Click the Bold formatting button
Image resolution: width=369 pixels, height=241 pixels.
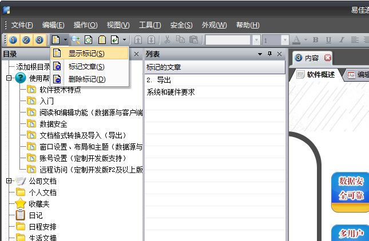pyautogui.click(x=314, y=40)
